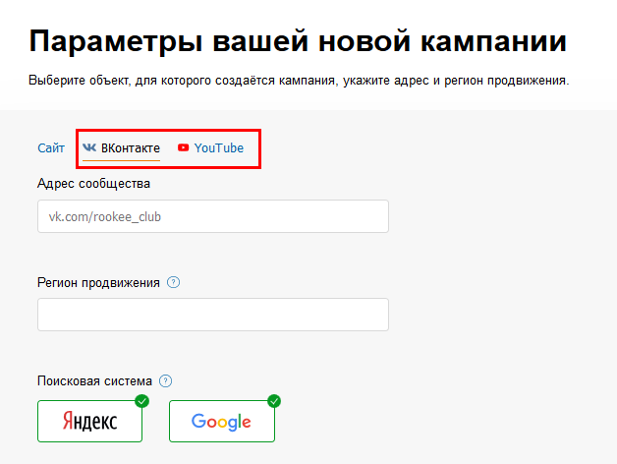Focus the Адрес сообщества input field
This screenshot has height=464, width=617.
(213, 216)
